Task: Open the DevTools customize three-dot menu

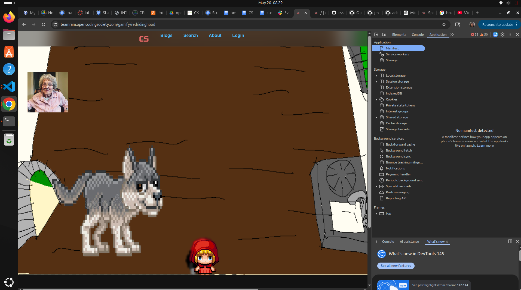Action: click(x=510, y=34)
